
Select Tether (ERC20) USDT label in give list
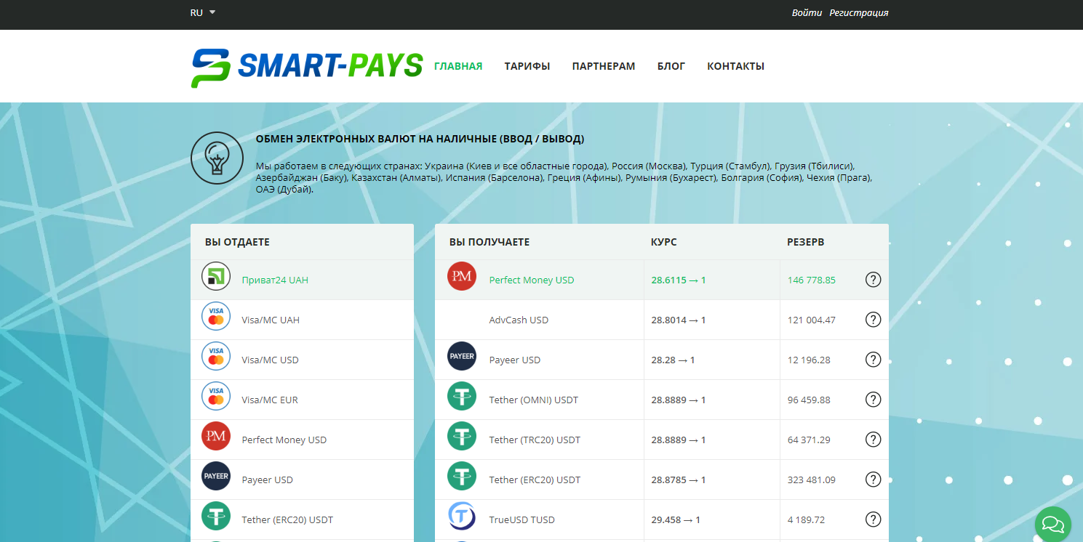click(287, 520)
